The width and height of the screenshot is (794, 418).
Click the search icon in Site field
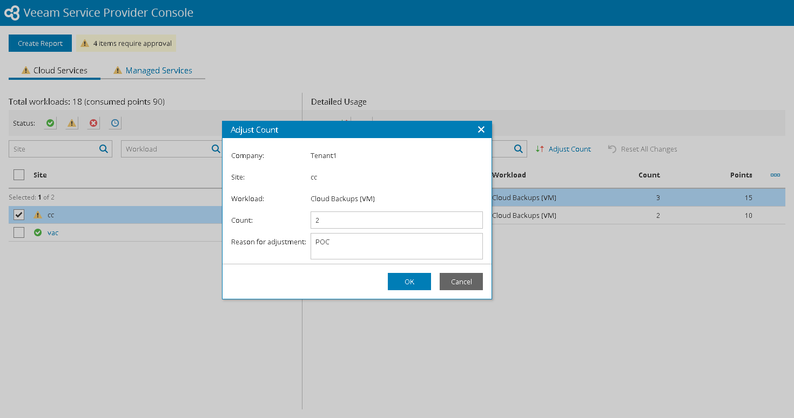(x=104, y=149)
